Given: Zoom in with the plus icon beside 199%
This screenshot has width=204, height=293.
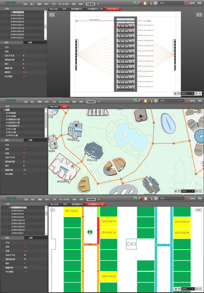Looking at the screenshot, I should point(197,191).
